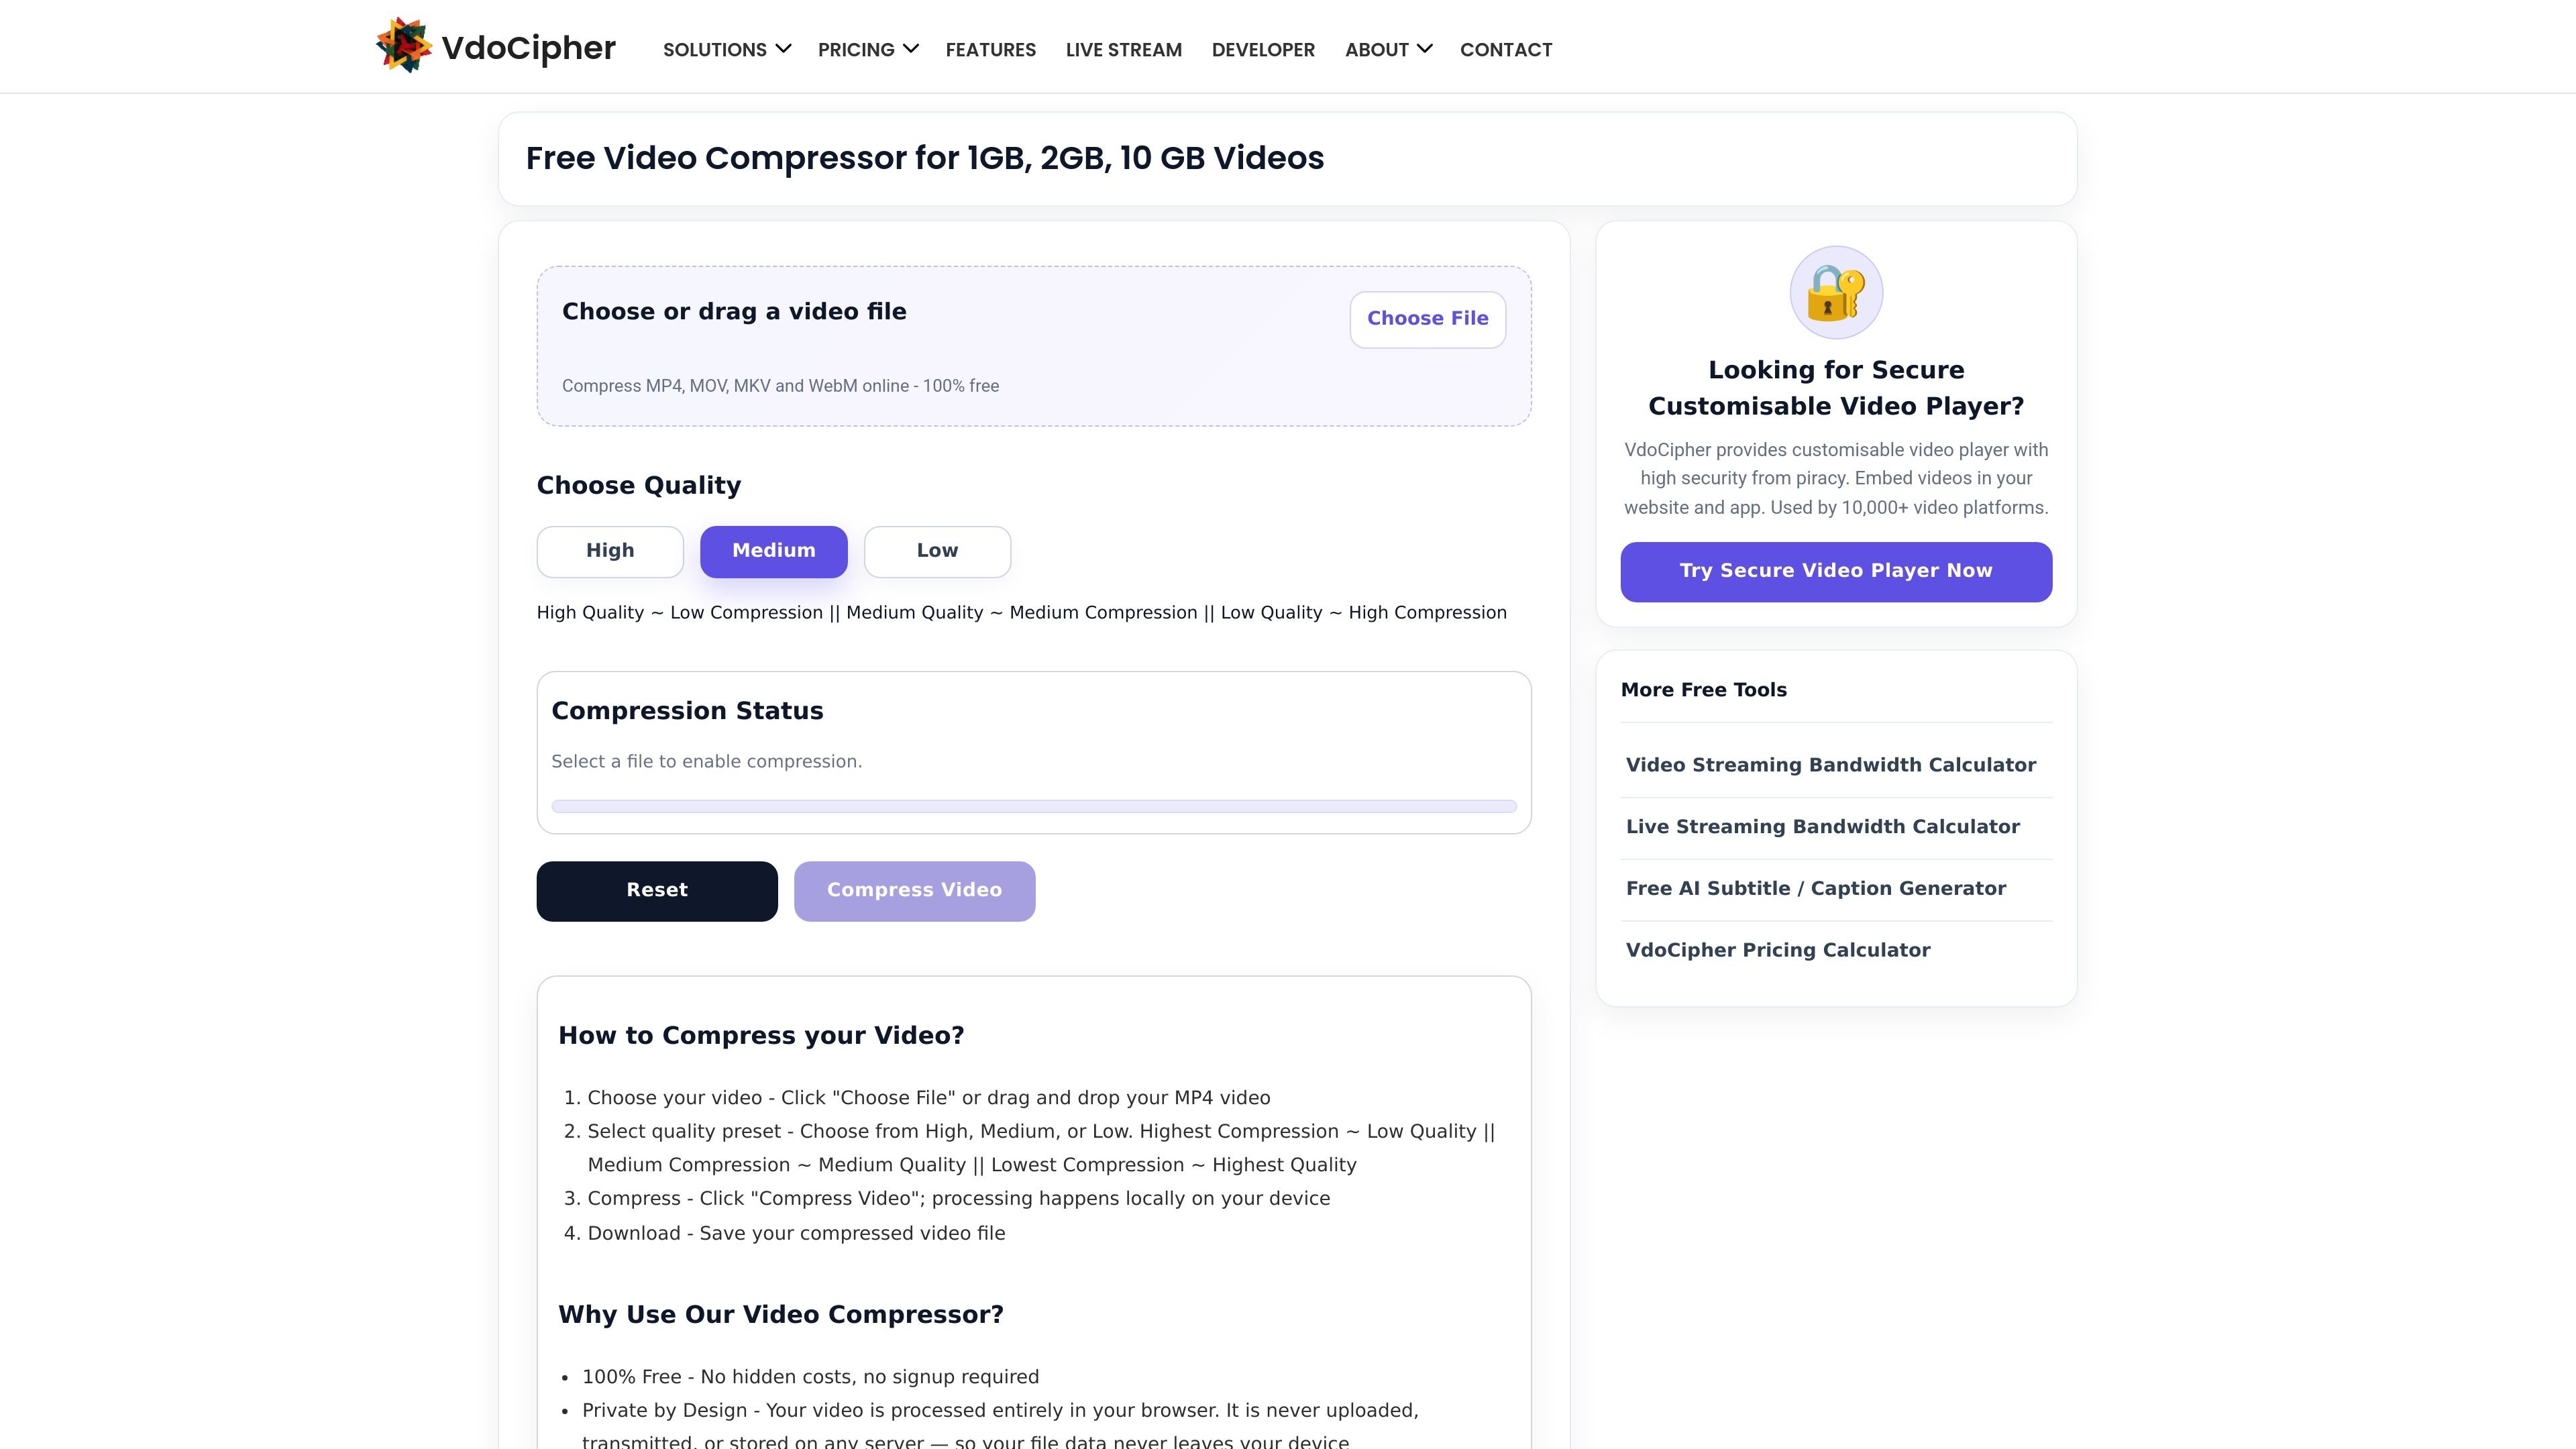The height and width of the screenshot is (1449, 2576).
Task: Select Medium quality preset
Action: tap(774, 551)
